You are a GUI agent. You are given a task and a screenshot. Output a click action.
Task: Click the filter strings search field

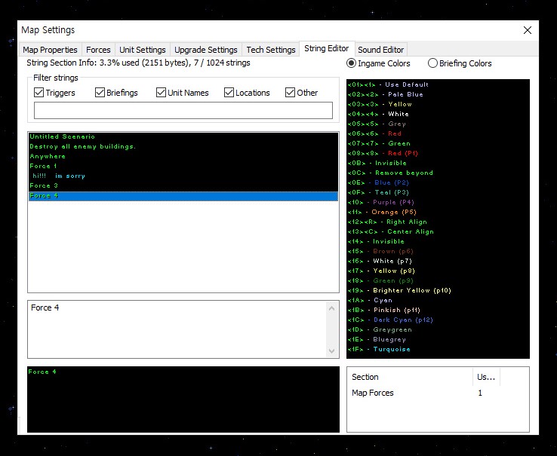(x=183, y=110)
